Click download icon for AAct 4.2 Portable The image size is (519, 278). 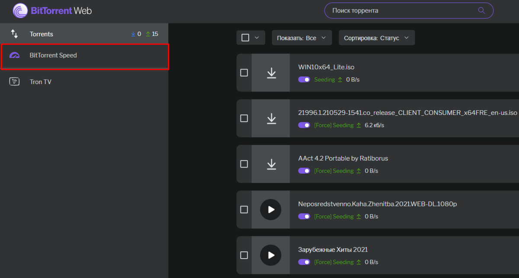pos(271,164)
